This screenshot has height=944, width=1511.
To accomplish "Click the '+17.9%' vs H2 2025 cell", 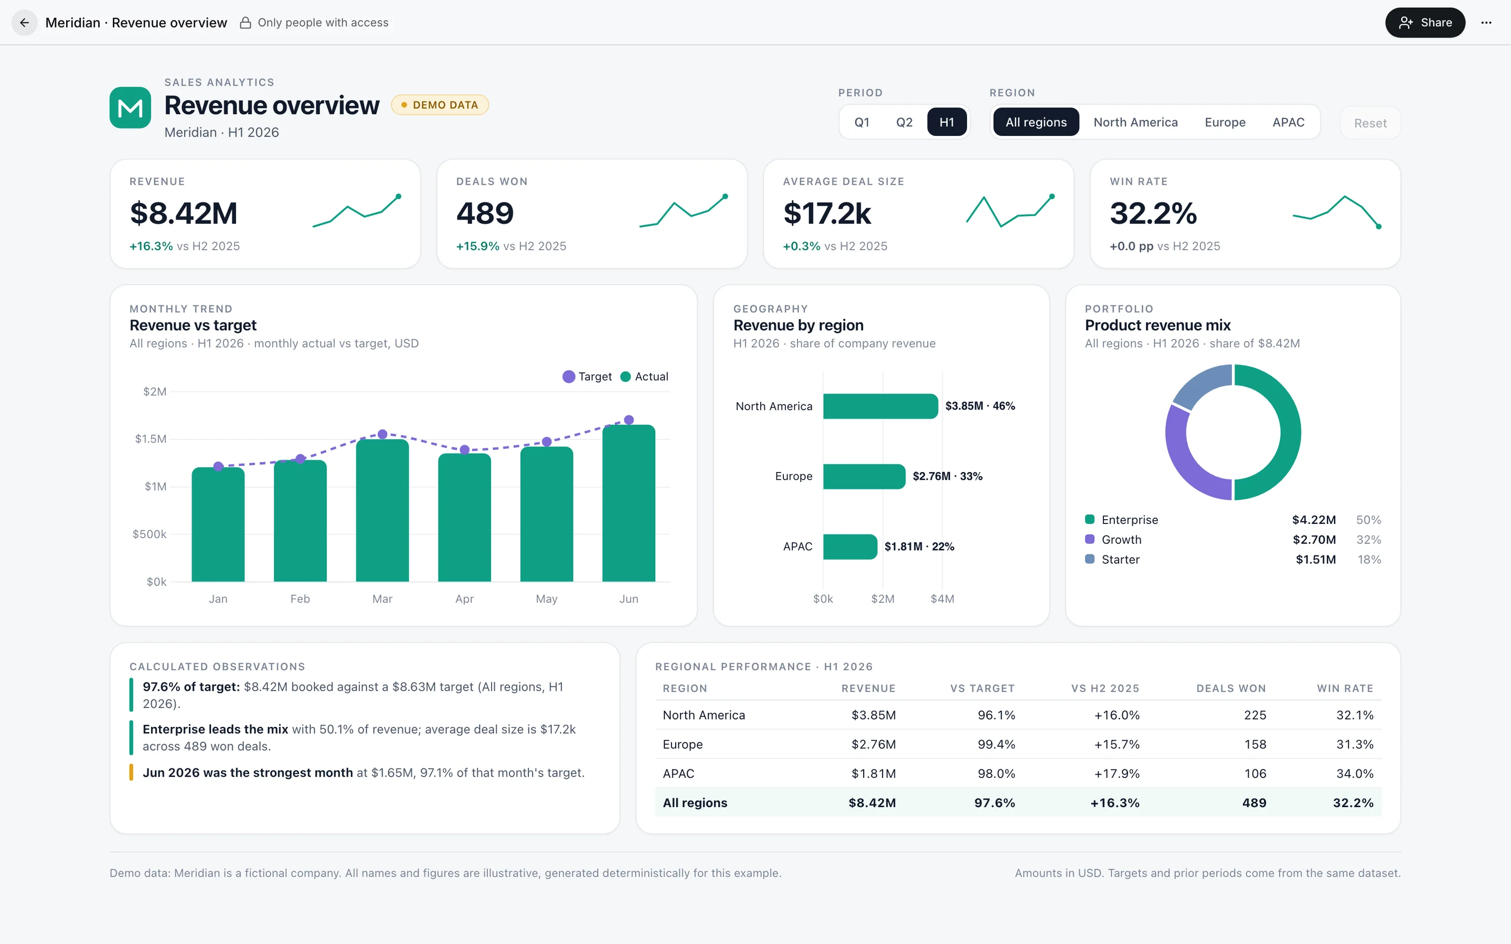I will point(1116,774).
